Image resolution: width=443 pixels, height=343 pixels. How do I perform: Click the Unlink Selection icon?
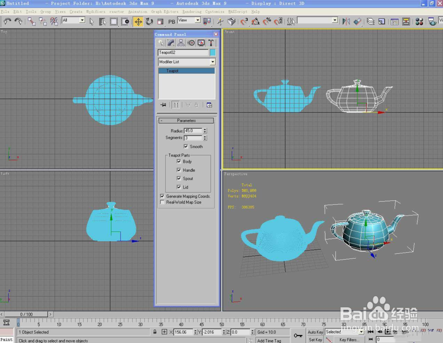(43, 21)
